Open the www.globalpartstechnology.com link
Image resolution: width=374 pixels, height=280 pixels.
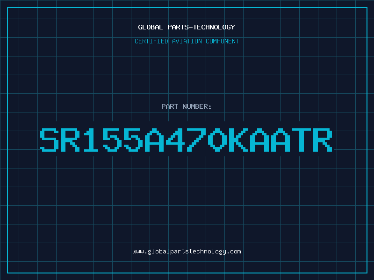tap(187, 252)
